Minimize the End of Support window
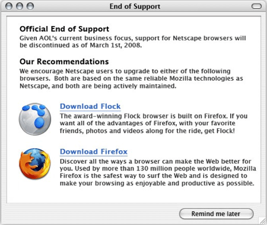The height and width of the screenshot is (225, 267). pyautogui.click(x=20, y=7)
